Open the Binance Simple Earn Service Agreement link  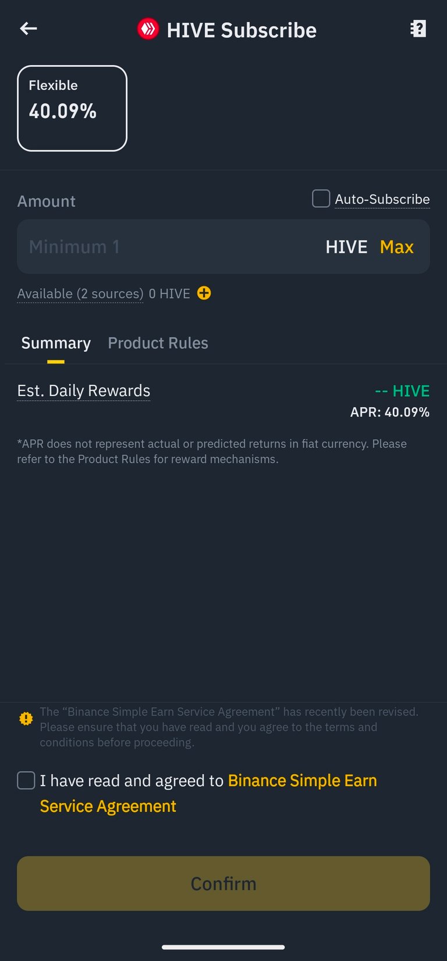(208, 793)
